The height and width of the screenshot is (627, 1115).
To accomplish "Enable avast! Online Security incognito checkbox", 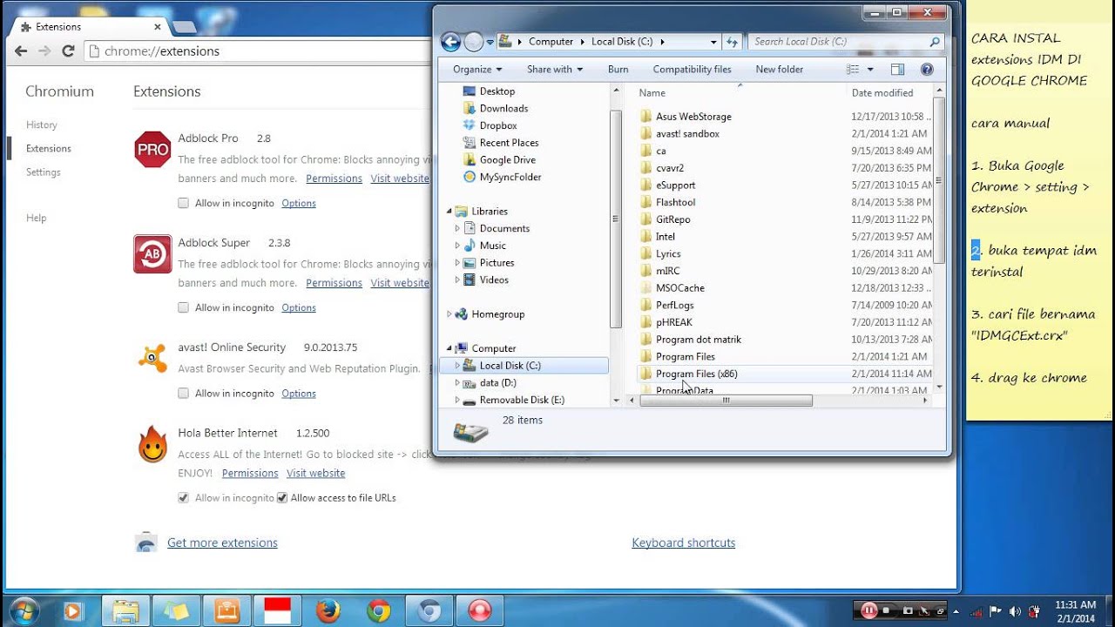I will tap(183, 394).
